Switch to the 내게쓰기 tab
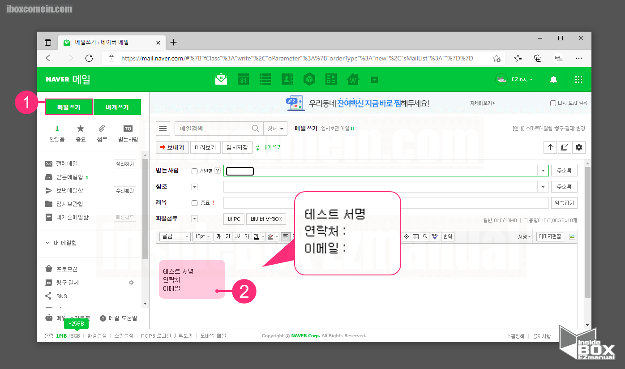The height and width of the screenshot is (369, 625). point(117,107)
